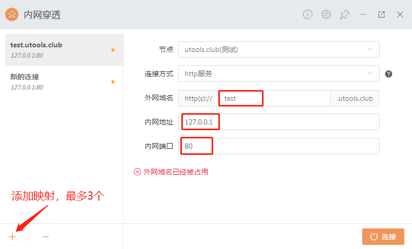The image size is (412, 249).
Task: Click 节点 dropdown chevron arrow
Action: pyautogui.click(x=370, y=49)
